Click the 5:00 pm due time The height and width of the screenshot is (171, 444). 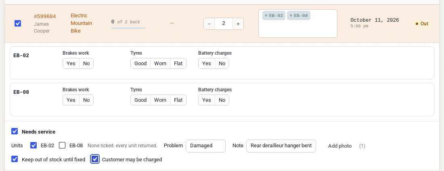[x=359, y=26]
